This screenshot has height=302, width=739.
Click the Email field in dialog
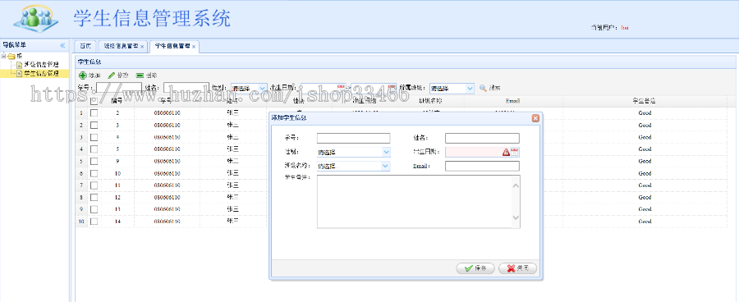tap(482, 166)
